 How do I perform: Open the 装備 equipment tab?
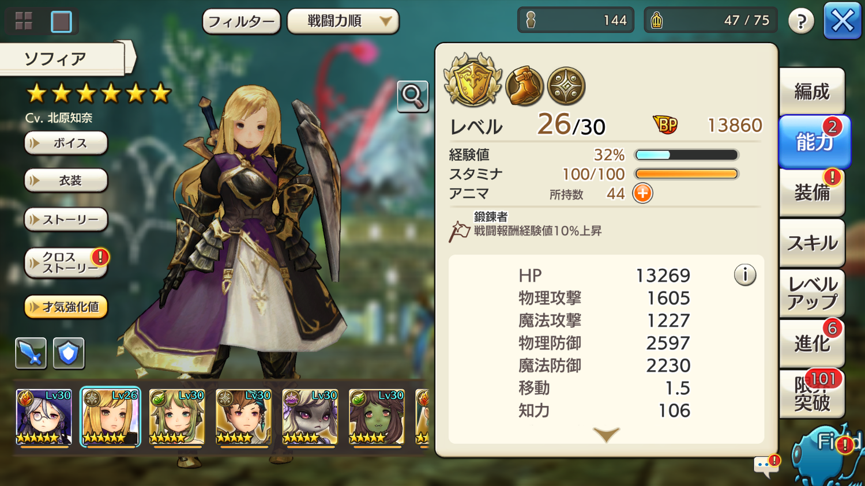point(812,193)
